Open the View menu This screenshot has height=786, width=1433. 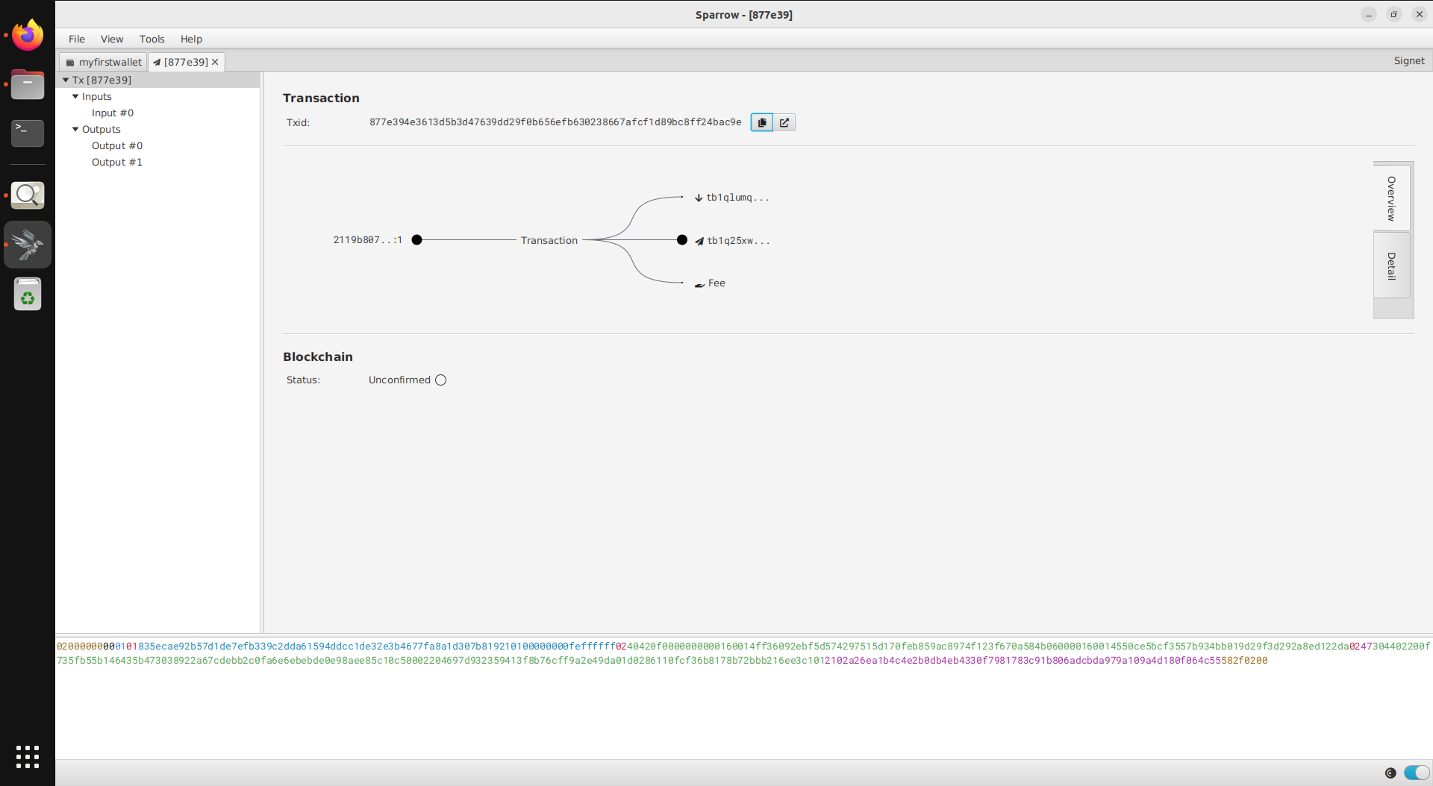coord(112,39)
